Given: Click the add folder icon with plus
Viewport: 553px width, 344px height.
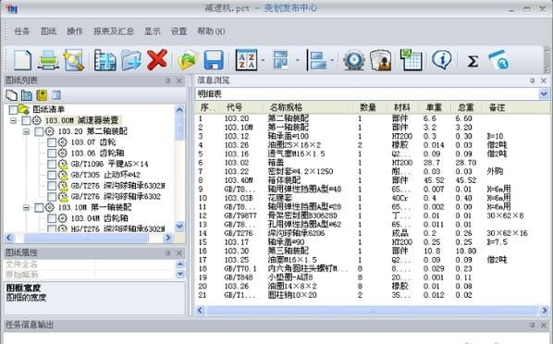Looking at the screenshot, I should (x=131, y=60).
